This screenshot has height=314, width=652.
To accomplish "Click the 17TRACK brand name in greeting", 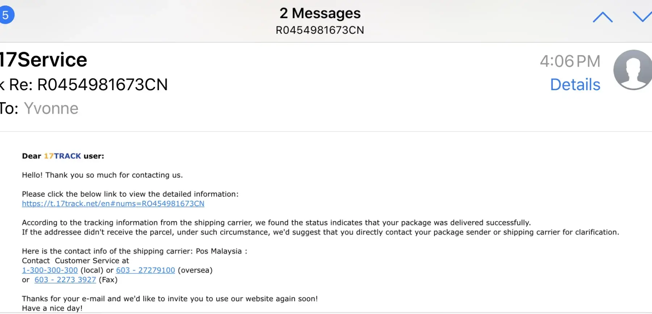I will point(62,156).
